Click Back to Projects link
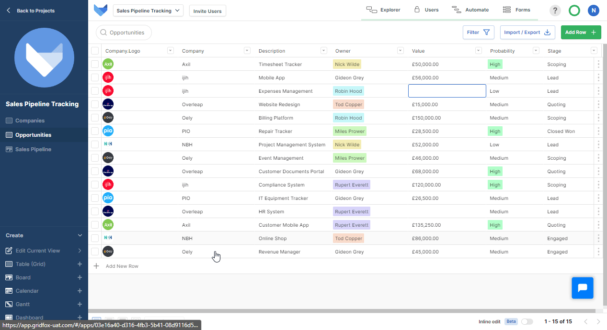 pyautogui.click(x=35, y=11)
